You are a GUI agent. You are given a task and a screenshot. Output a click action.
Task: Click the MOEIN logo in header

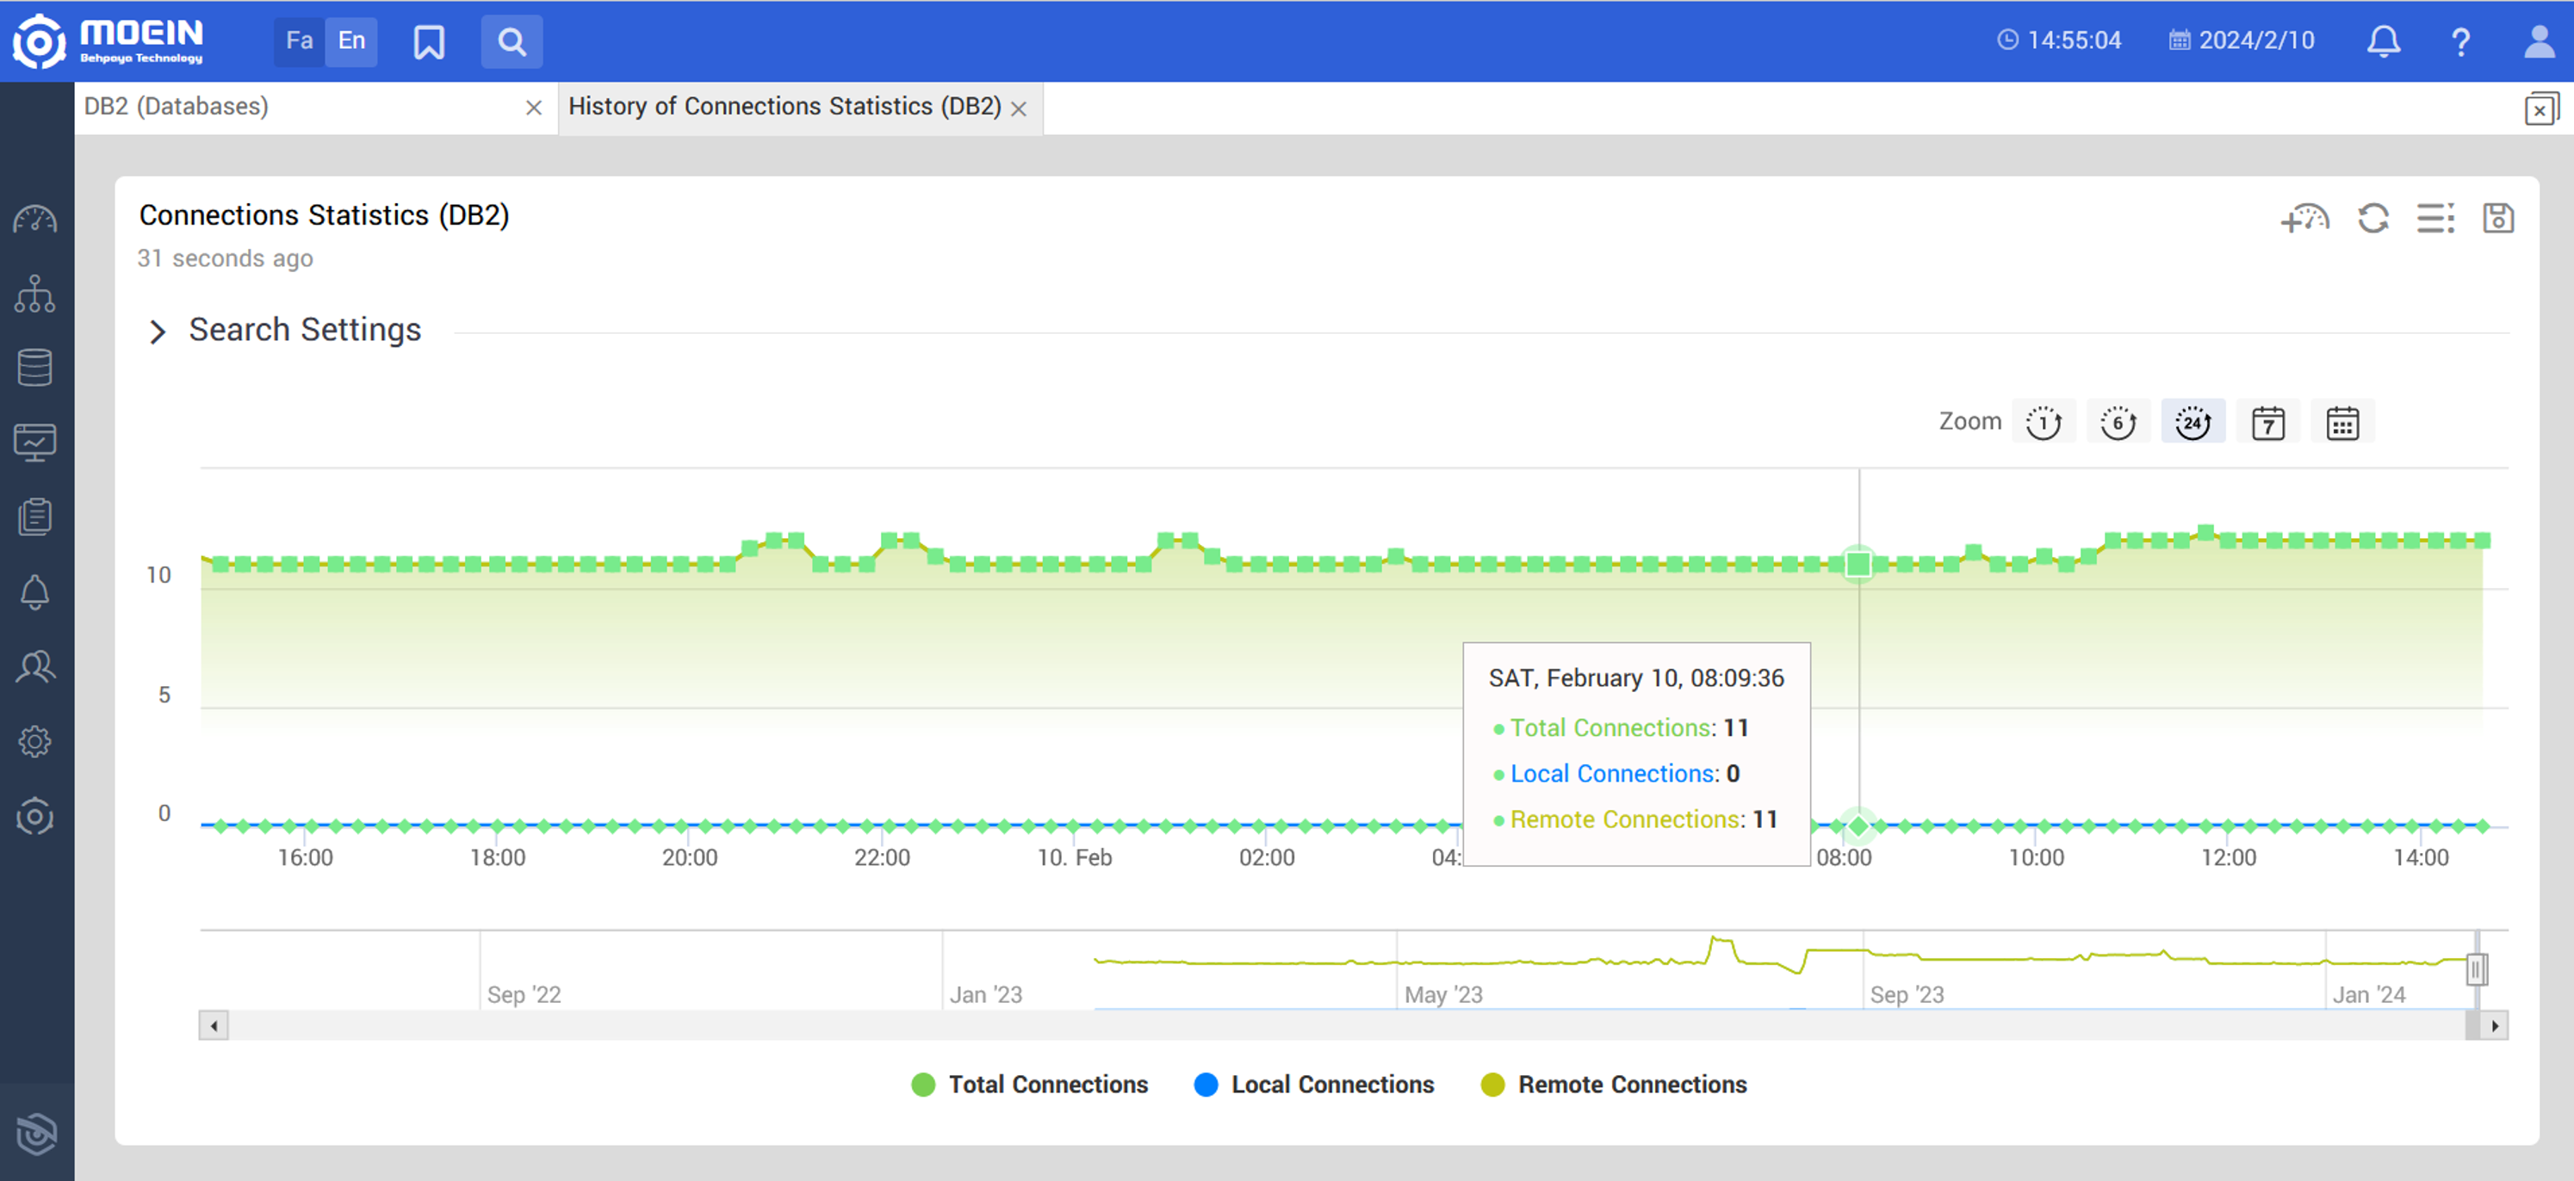click(108, 41)
